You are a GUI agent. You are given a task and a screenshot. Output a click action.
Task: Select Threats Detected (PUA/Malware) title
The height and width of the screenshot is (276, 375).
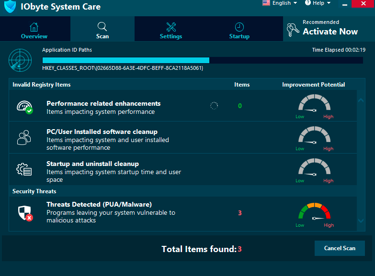click(x=99, y=204)
